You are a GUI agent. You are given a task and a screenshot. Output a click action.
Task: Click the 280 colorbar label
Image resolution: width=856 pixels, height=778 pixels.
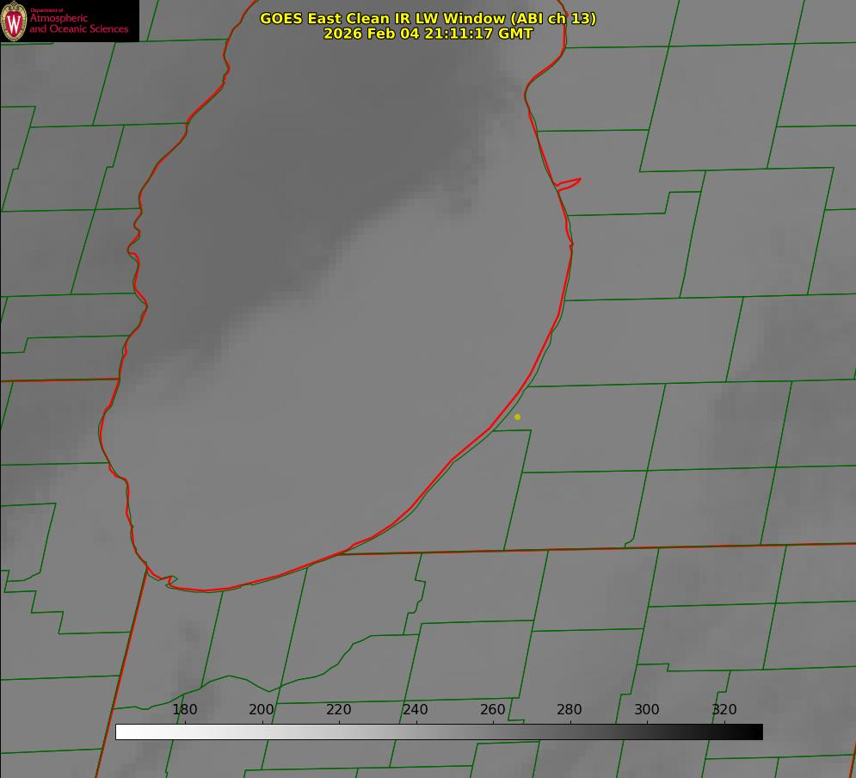coord(570,709)
